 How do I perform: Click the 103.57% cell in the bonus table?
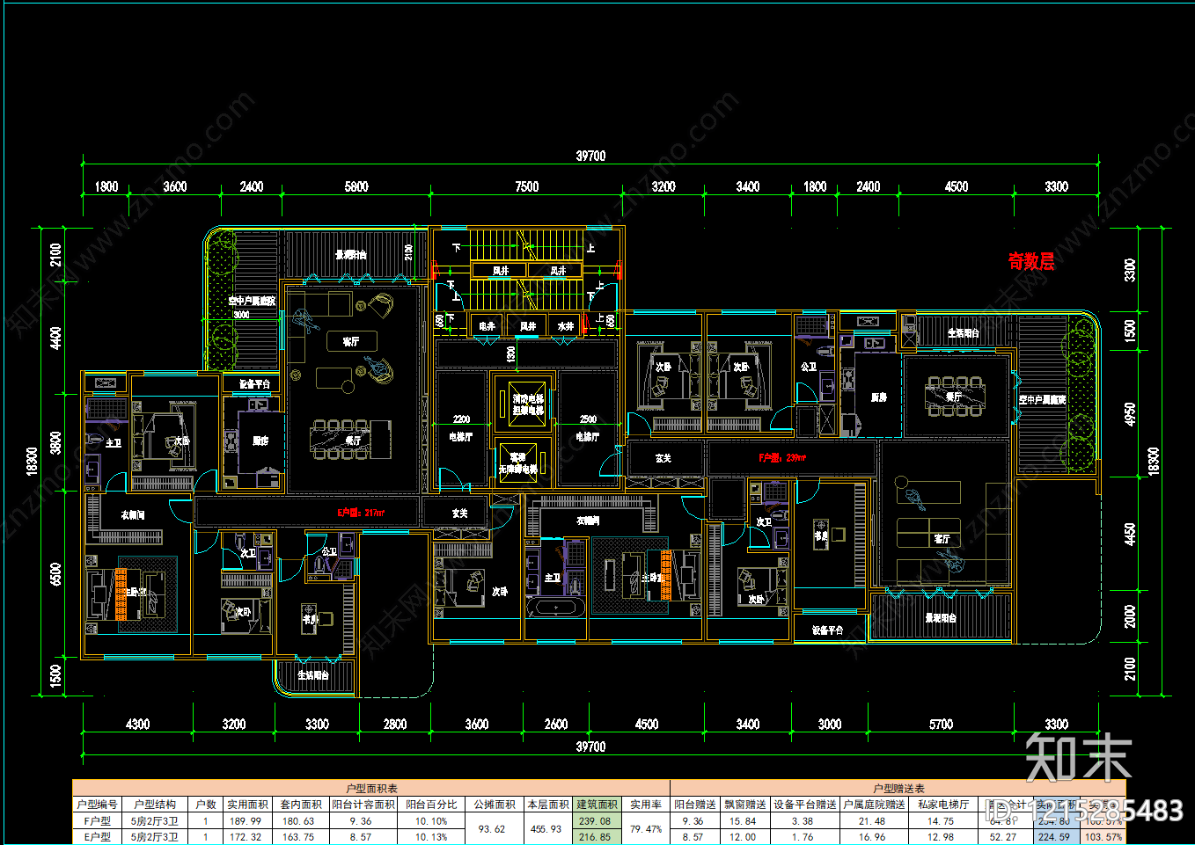1103,837
